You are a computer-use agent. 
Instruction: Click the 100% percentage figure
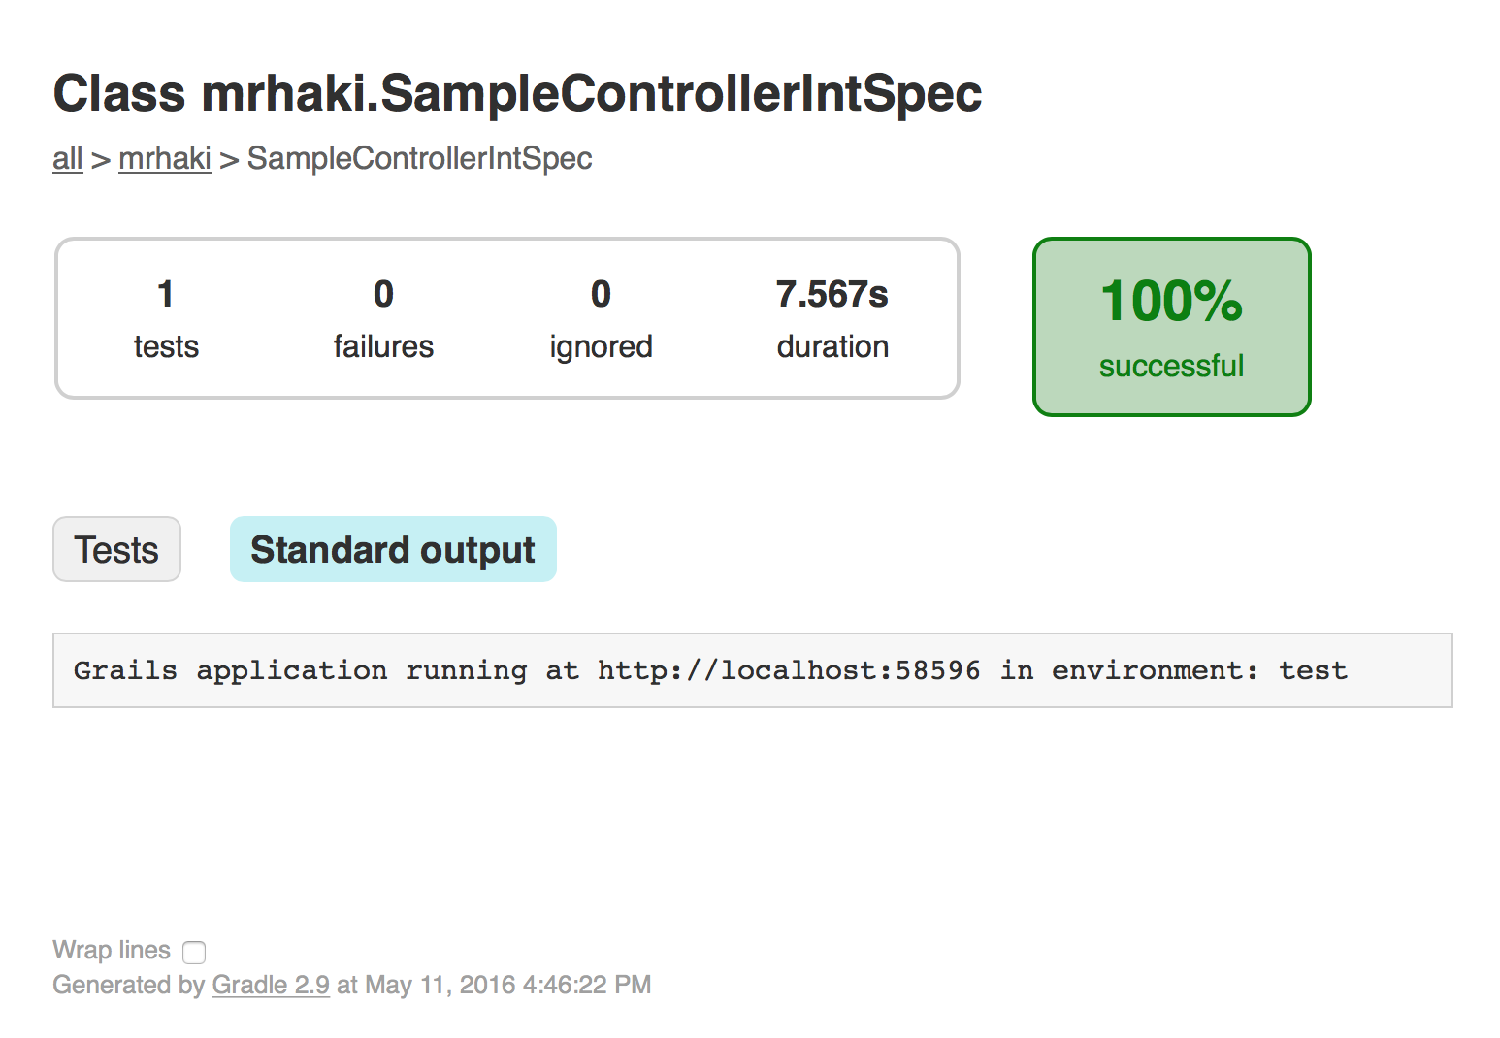(1171, 301)
